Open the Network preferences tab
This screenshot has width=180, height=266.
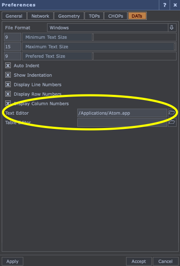pos(41,16)
